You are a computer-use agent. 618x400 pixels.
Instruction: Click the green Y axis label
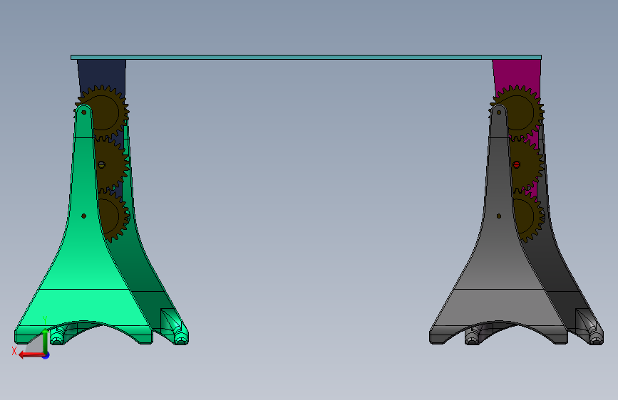point(45,320)
